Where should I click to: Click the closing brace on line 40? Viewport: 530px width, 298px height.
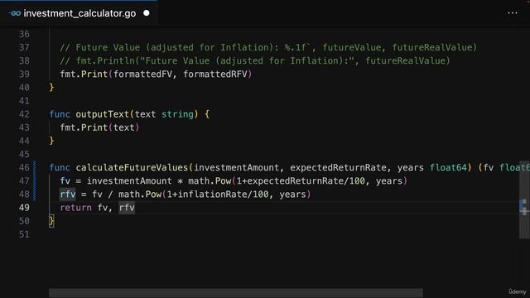click(x=51, y=88)
